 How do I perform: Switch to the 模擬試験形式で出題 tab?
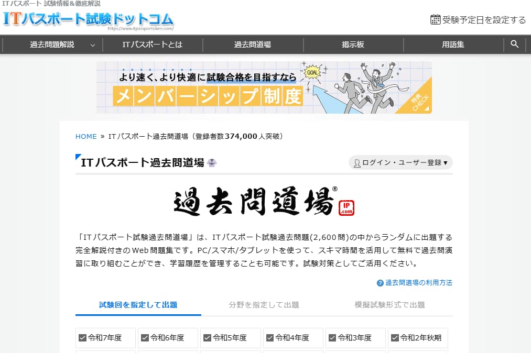point(389,305)
